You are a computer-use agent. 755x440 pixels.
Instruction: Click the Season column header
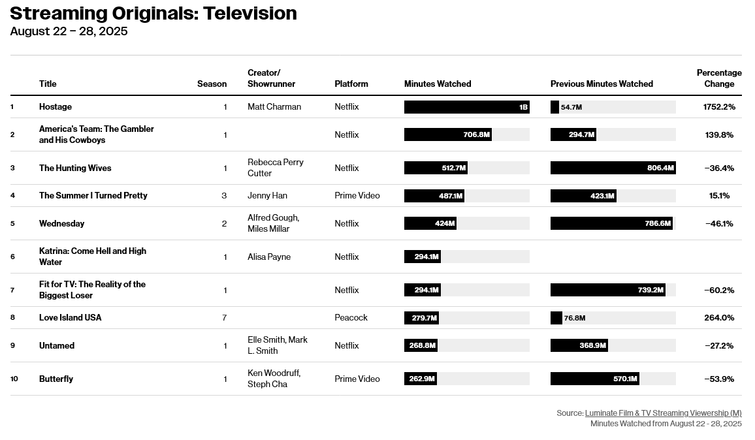coord(212,84)
